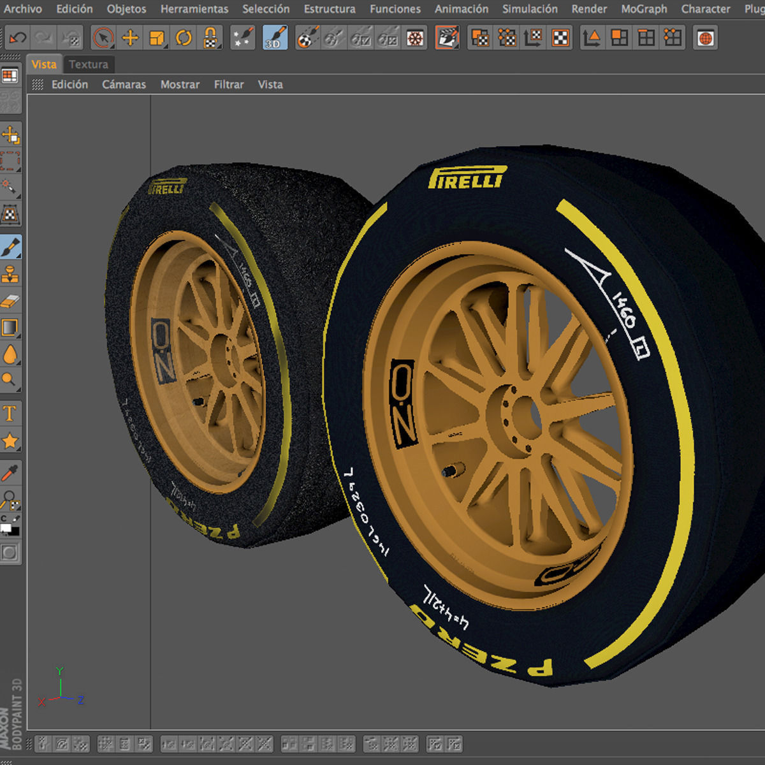Open the viewport Mostrar menu

tap(180, 84)
